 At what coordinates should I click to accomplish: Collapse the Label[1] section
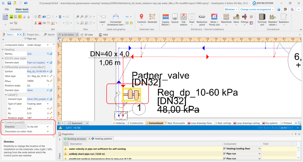(x=6, y=95)
